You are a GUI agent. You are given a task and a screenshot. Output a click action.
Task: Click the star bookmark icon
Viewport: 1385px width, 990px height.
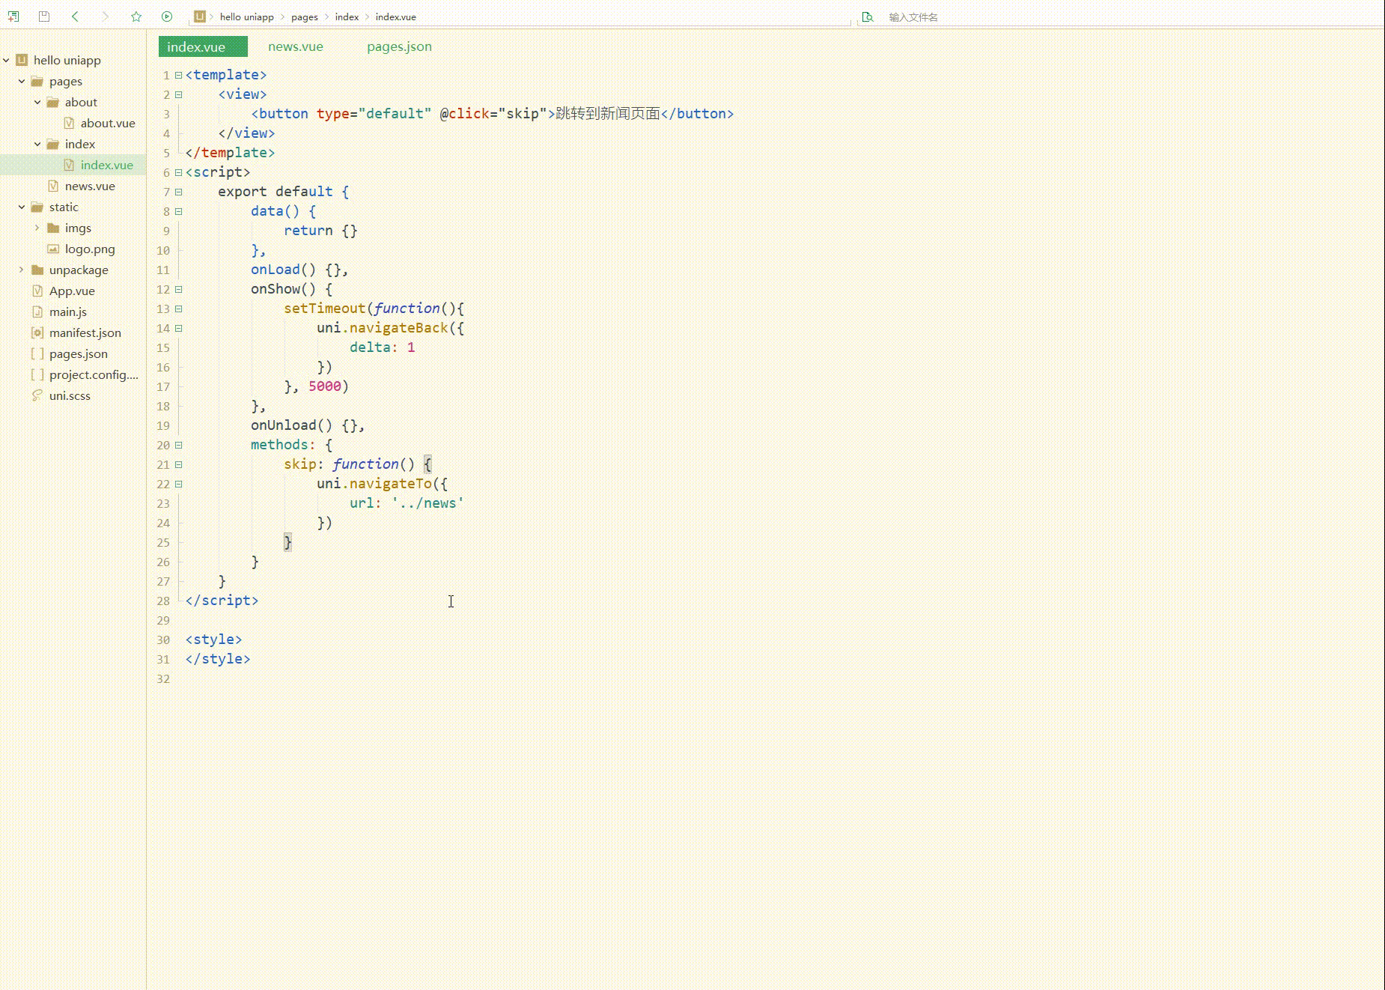click(x=136, y=16)
